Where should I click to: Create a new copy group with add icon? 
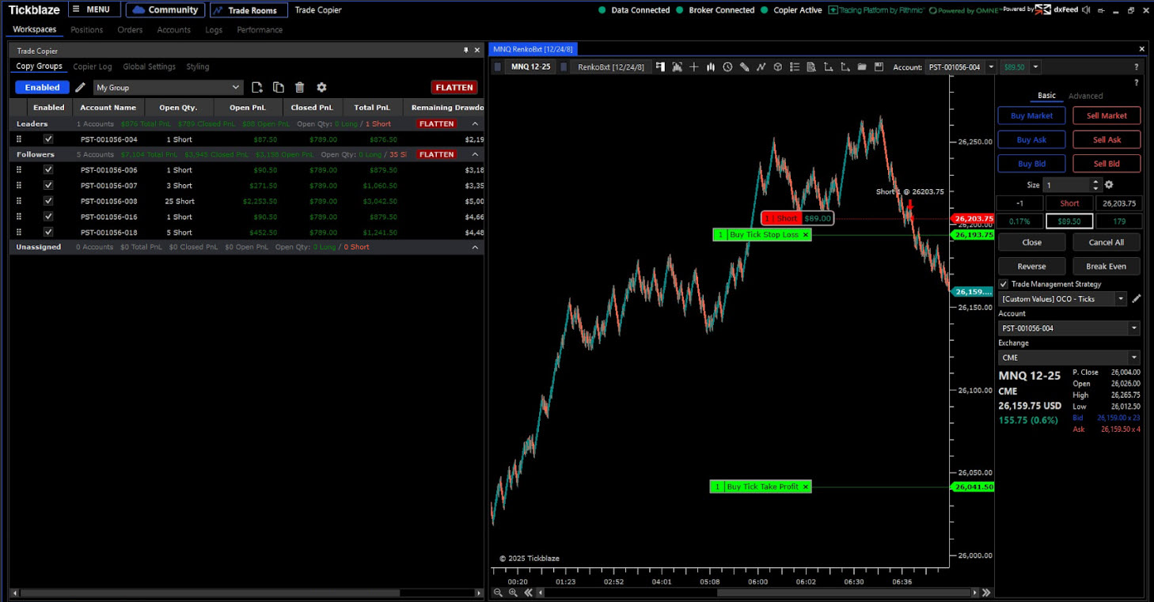[257, 88]
